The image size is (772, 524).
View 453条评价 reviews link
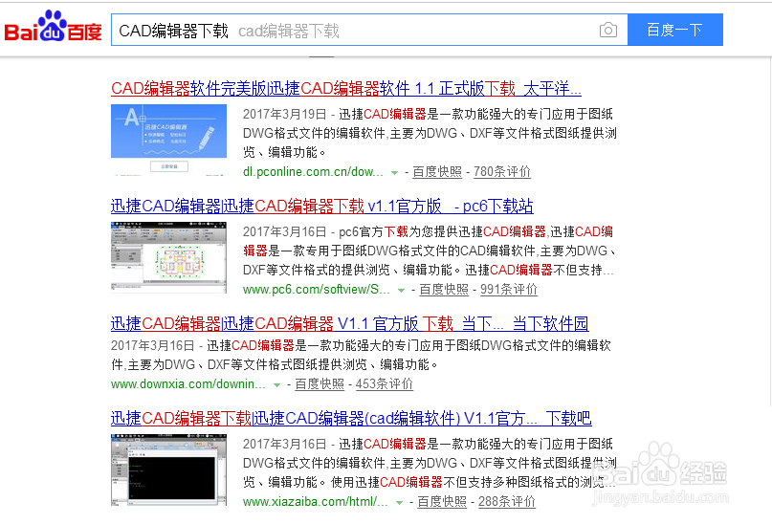click(385, 383)
